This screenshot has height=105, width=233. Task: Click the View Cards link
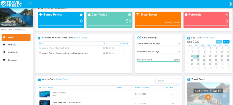(x=63, y=79)
